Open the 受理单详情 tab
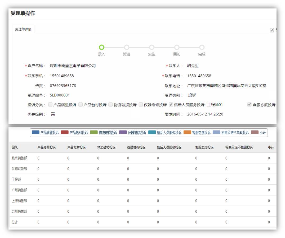Viewport: 285px width, 238px height. [23, 29]
